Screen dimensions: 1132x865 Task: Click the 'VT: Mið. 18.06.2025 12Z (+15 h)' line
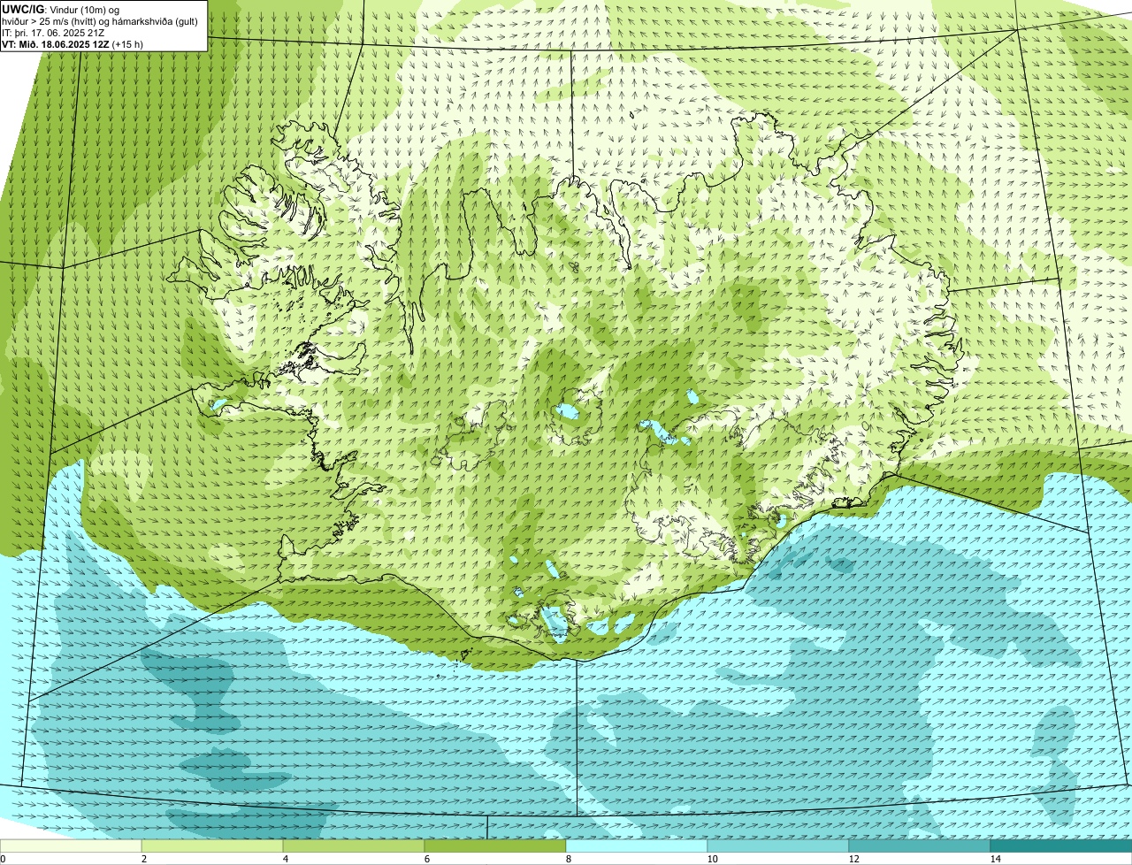73,42
